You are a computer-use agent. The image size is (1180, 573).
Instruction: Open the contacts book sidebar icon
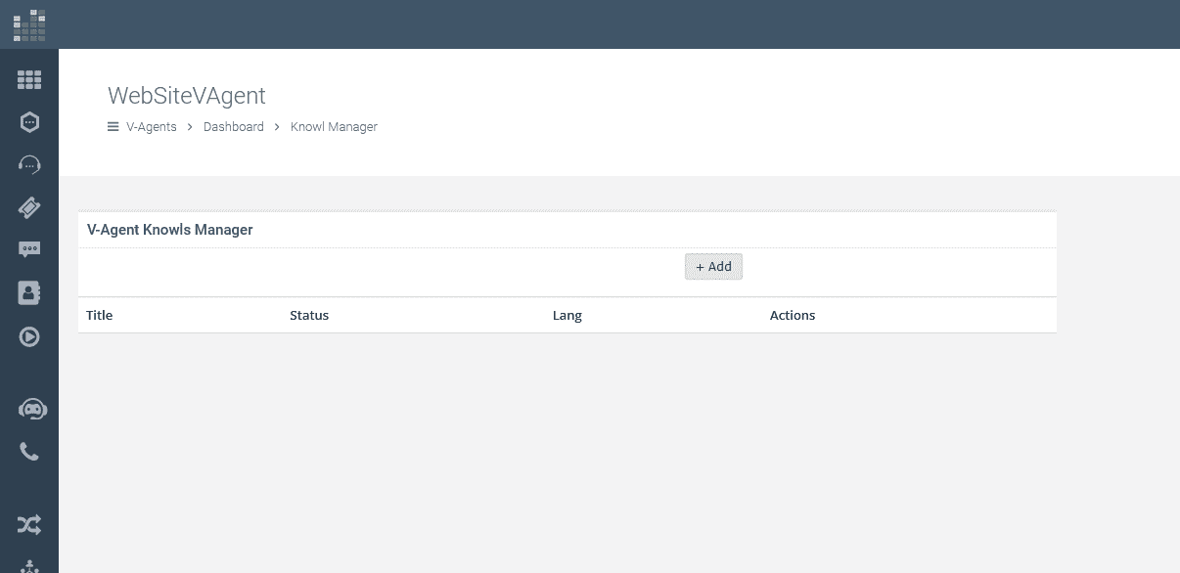click(29, 292)
